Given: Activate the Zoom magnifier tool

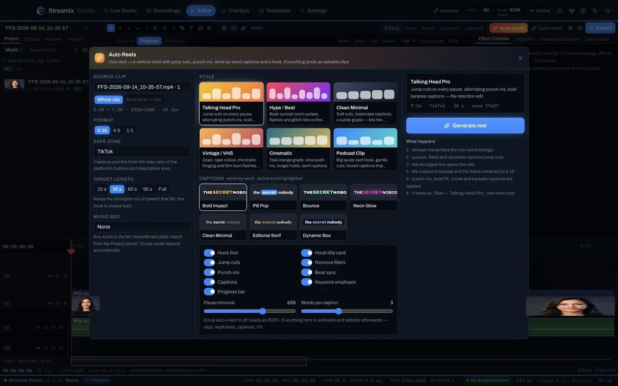Looking at the screenshot, I should [x=209, y=28].
